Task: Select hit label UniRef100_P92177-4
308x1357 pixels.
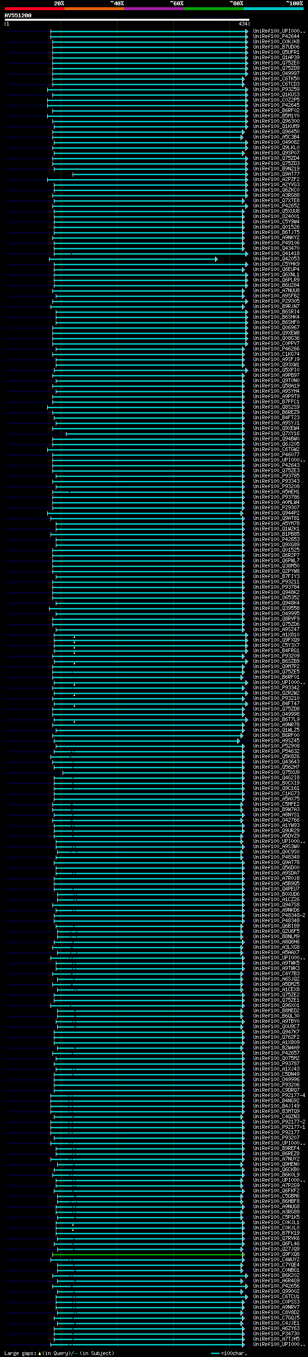Action: [x=279, y=1095]
